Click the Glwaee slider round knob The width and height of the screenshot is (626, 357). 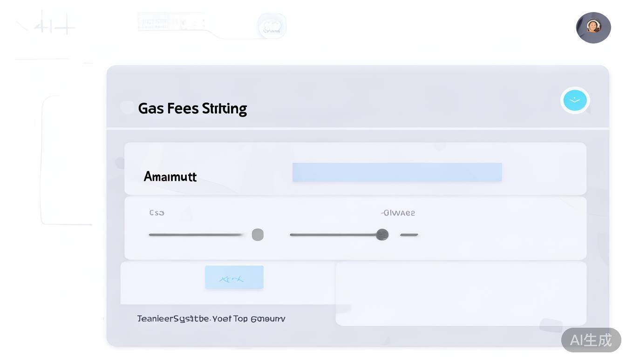pyautogui.click(x=382, y=235)
